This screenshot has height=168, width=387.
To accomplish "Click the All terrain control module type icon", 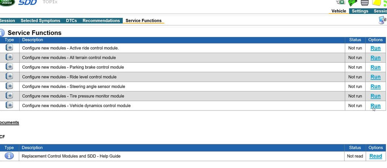I will point(9,57).
